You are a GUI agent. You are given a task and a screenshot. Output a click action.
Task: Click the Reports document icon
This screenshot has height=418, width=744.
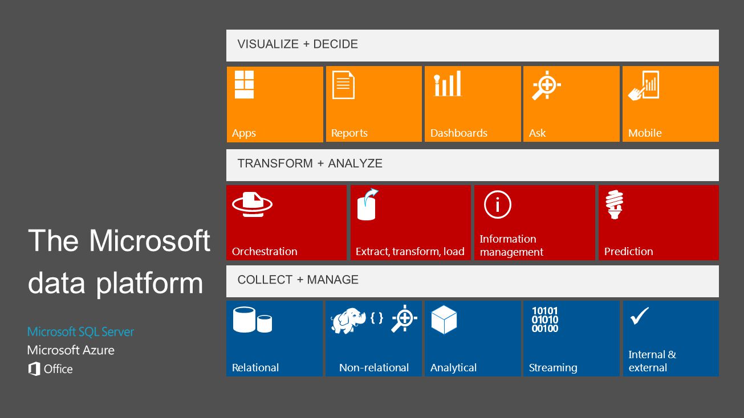[x=343, y=85]
